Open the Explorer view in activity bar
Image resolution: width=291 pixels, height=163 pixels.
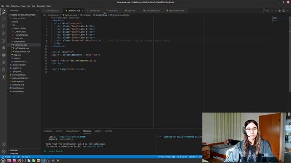click(x=4, y=11)
